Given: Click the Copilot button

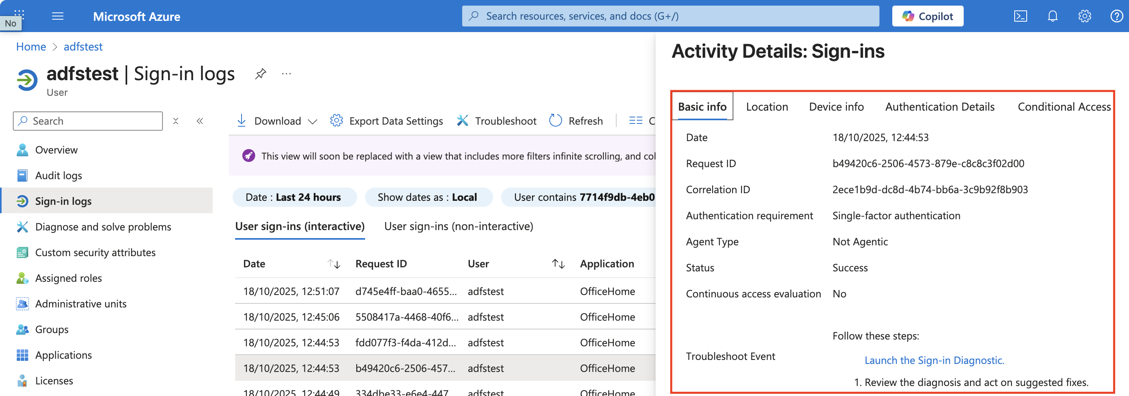Looking at the screenshot, I should 928,16.
